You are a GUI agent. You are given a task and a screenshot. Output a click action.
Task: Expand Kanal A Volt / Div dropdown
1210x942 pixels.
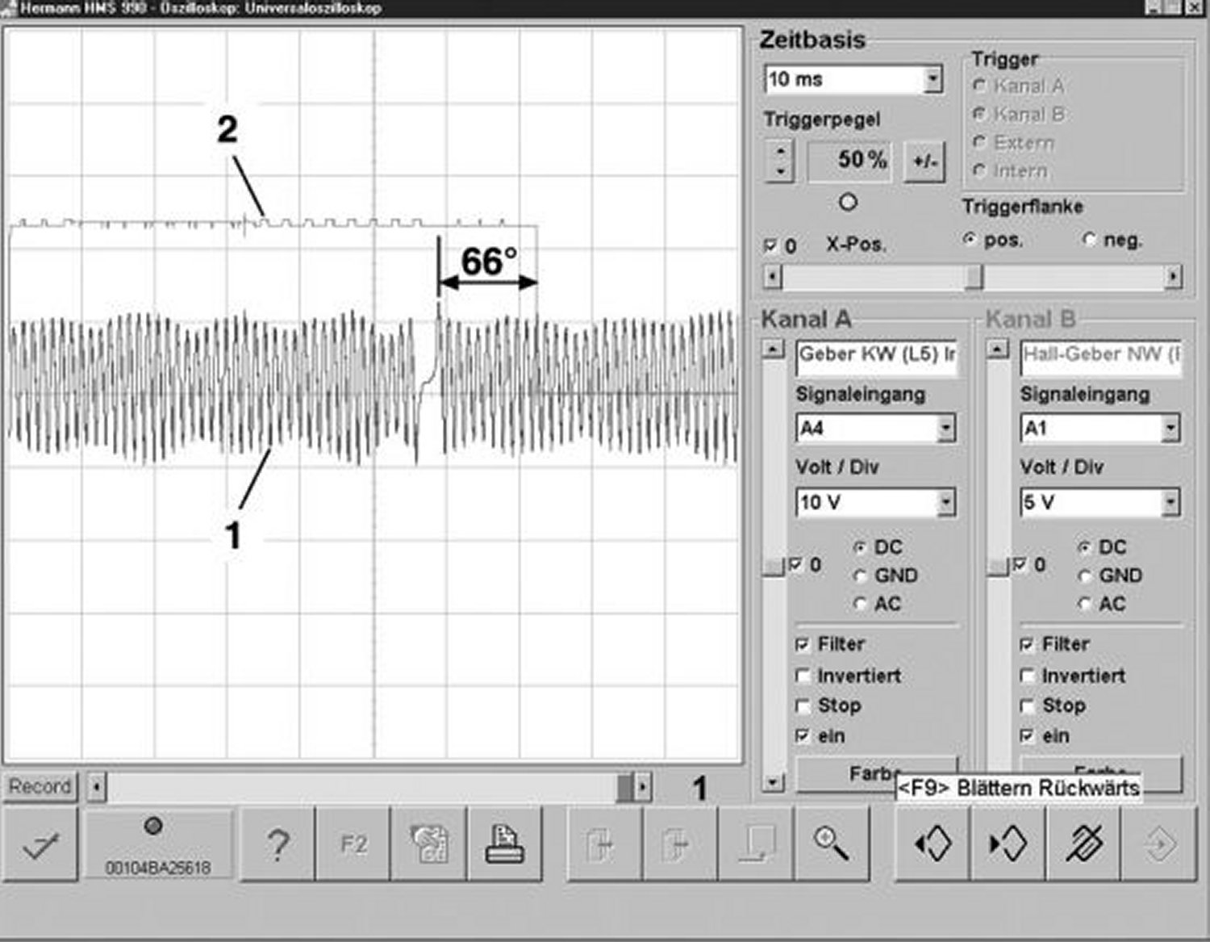click(x=946, y=503)
